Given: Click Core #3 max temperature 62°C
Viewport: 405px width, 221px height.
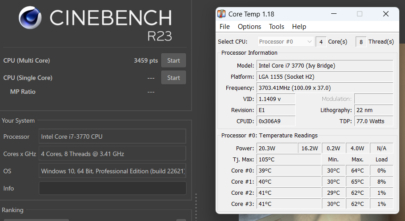Looking at the screenshot, I should [x=357, y=204].
